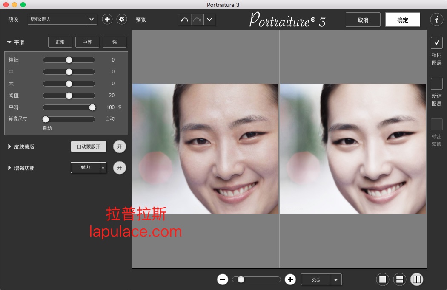
Task: Click the add preset plus icon
Action: 107,19
